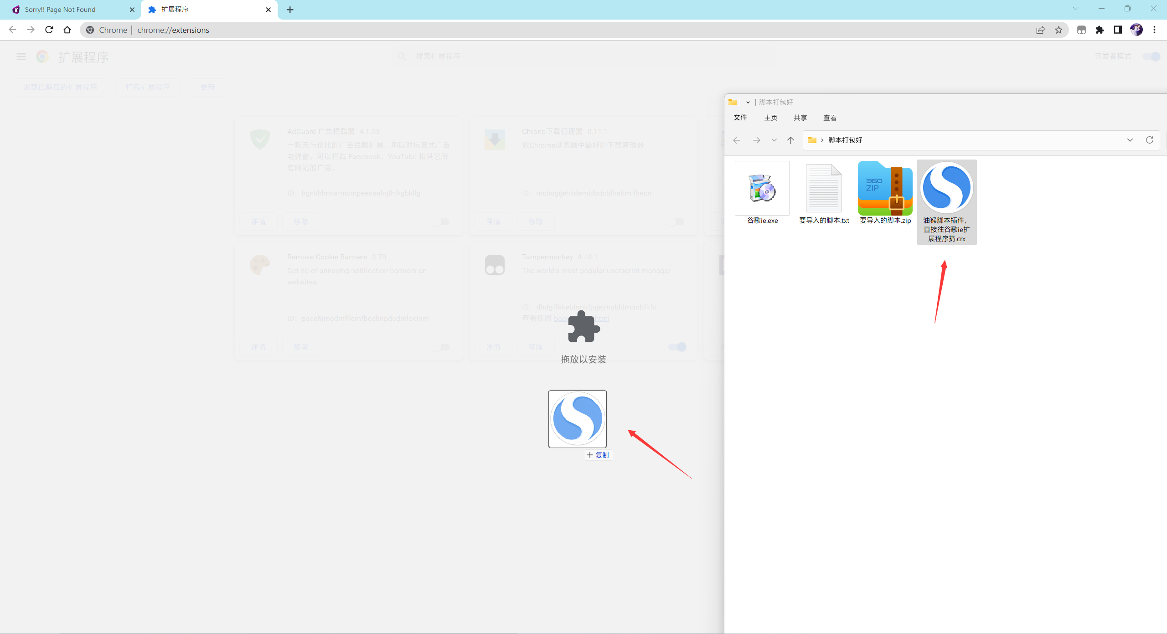Open the tab search chevron in title bar
The width and height of the screenshot is (1167, 634).
[x=1075, y=9]
